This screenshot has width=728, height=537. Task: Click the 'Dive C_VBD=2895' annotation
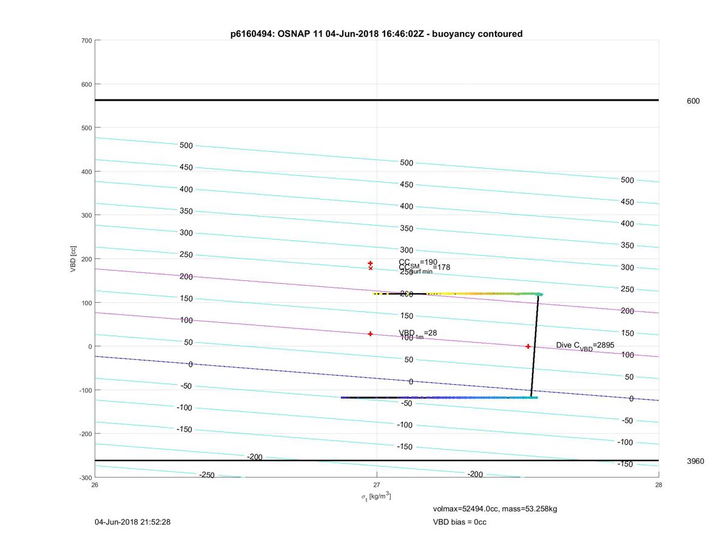(x=585, y=345)
